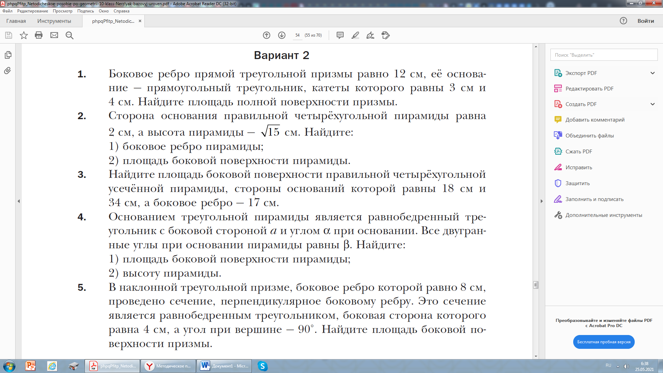Close the phpqPfitp_Netodic document tab
Screen dimensions: 663x373
[x=140, y=21]
